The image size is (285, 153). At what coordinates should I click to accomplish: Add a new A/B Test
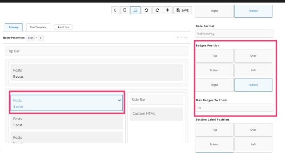(63, 27)
